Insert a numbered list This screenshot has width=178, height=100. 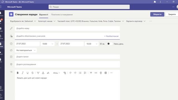pyautogui.click(x=85, y=73)
